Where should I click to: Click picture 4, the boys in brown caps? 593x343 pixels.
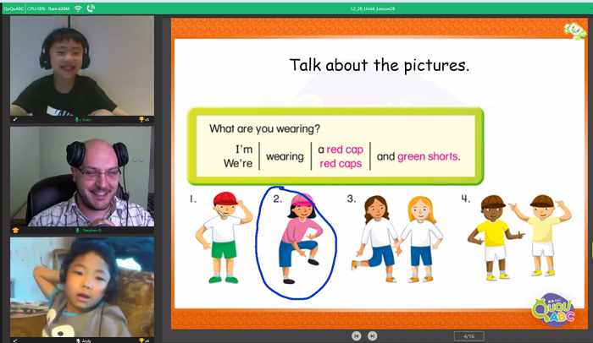click(x=518, y=237)
